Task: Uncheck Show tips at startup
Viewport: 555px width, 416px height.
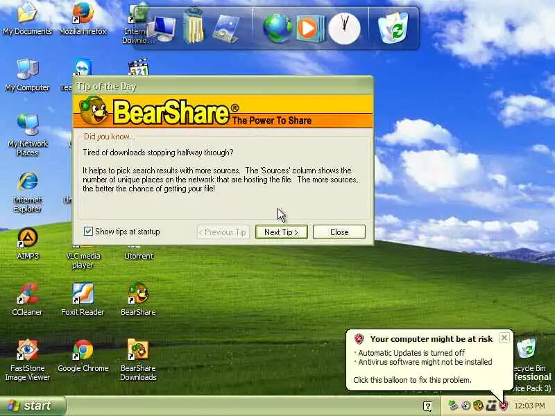Action: (88, 232)
